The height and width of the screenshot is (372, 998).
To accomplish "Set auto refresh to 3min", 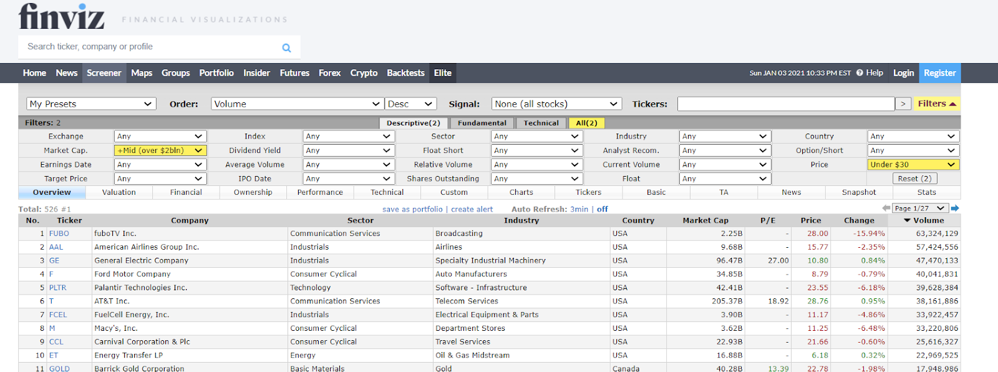I will click(579, 209).
